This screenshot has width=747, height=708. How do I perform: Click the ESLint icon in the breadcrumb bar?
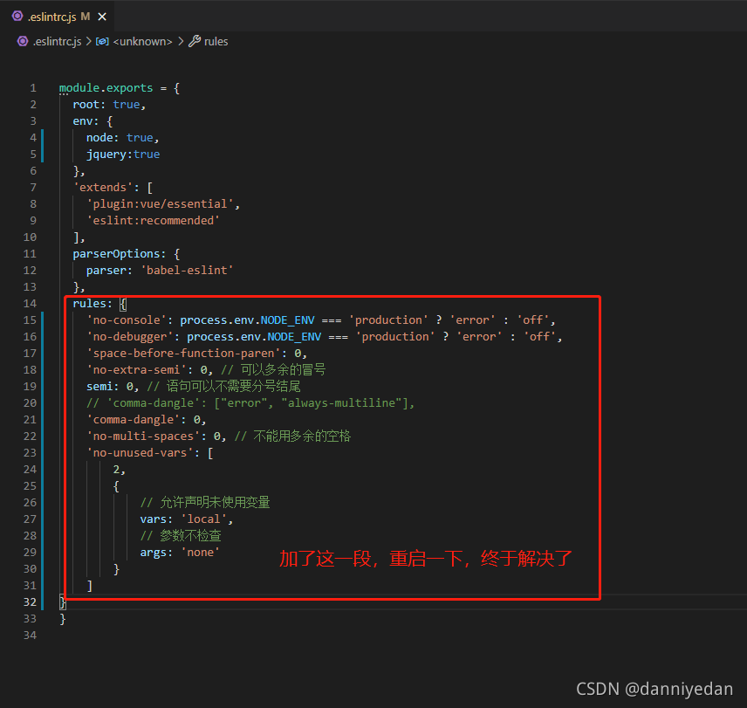[x=21, y=41]
